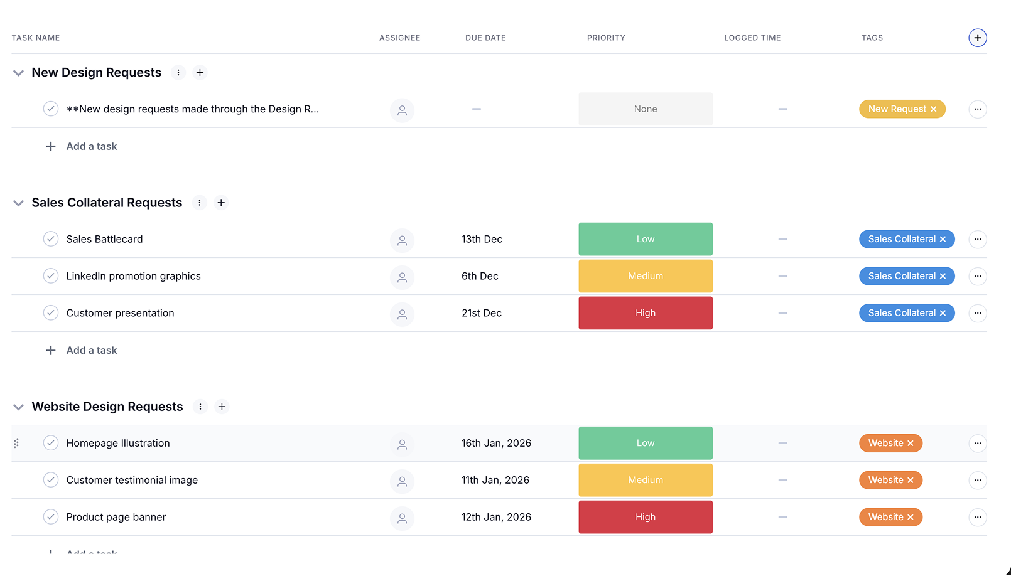The image size is (1011, 581).
Task: Complete the LinkedIn promotion graphics task
Action: pos(51,276)
